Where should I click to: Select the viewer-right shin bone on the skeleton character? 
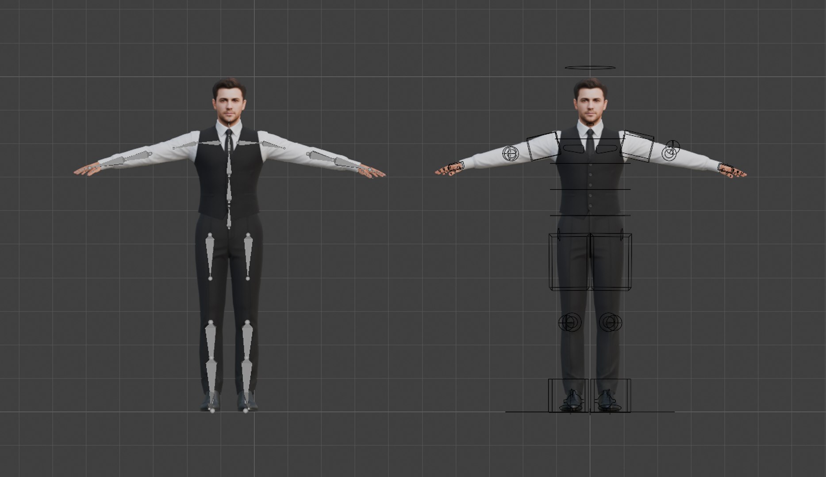tap(247, 339)
